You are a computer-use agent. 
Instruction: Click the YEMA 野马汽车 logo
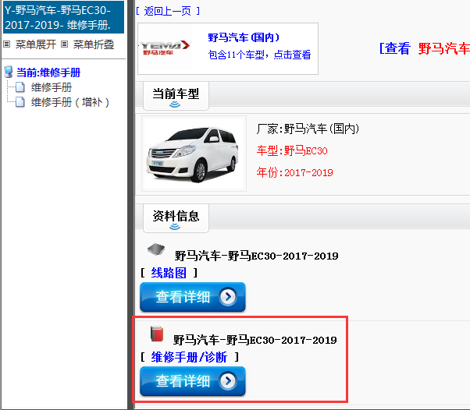click(164, 48)
